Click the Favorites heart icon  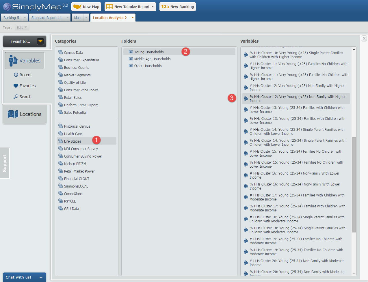(x=16, y=86)
